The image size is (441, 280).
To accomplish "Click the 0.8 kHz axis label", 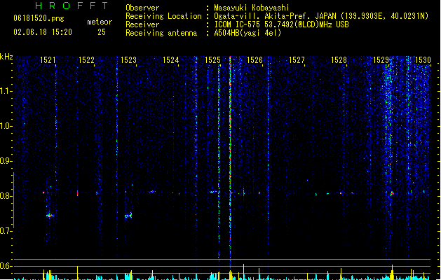I will [x=6, y=196].
